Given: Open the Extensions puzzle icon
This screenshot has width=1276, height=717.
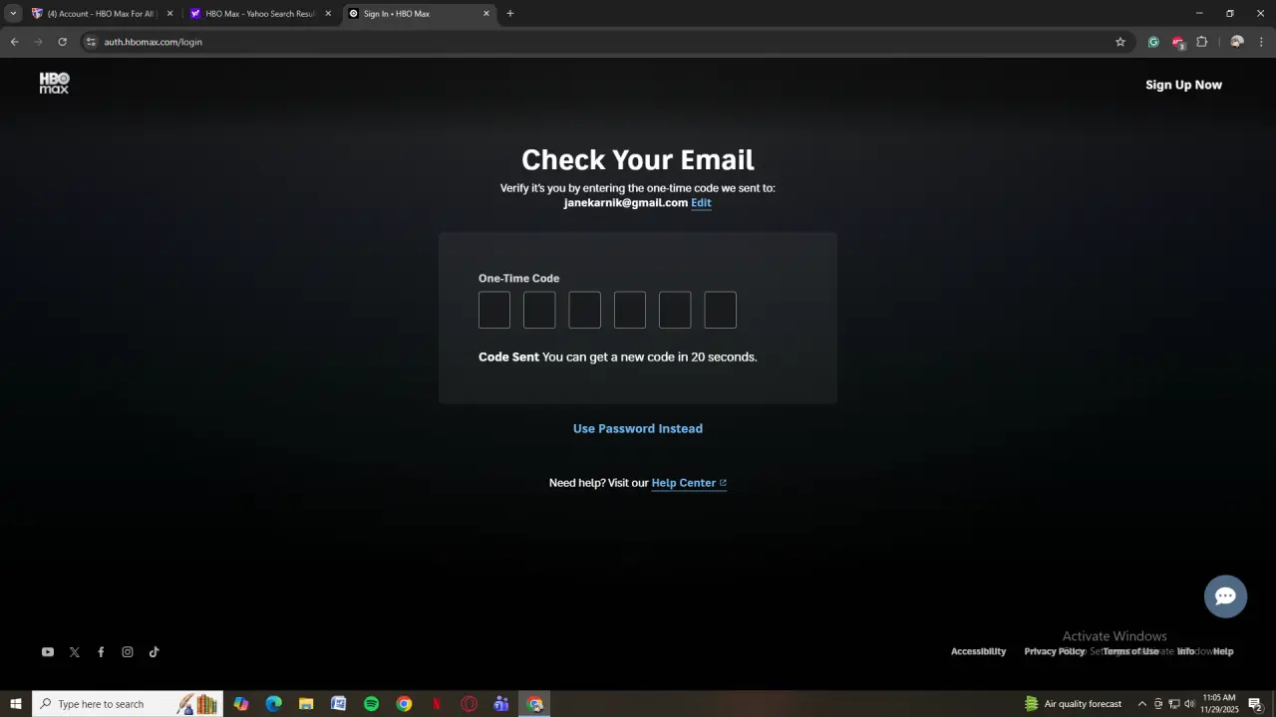Looking at the screenshot, I should (x=1201, y=42).
